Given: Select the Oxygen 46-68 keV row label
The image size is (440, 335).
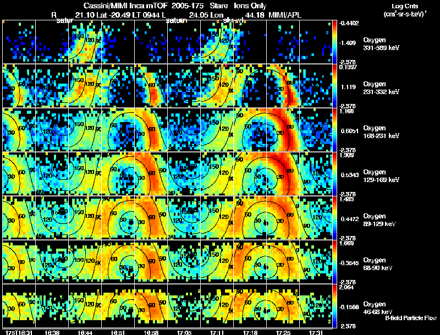Looking at the screenshot, I should [378, 308].
